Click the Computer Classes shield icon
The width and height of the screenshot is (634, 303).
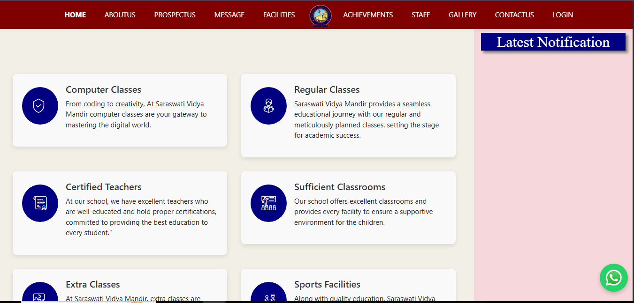(x=40, y=106)
